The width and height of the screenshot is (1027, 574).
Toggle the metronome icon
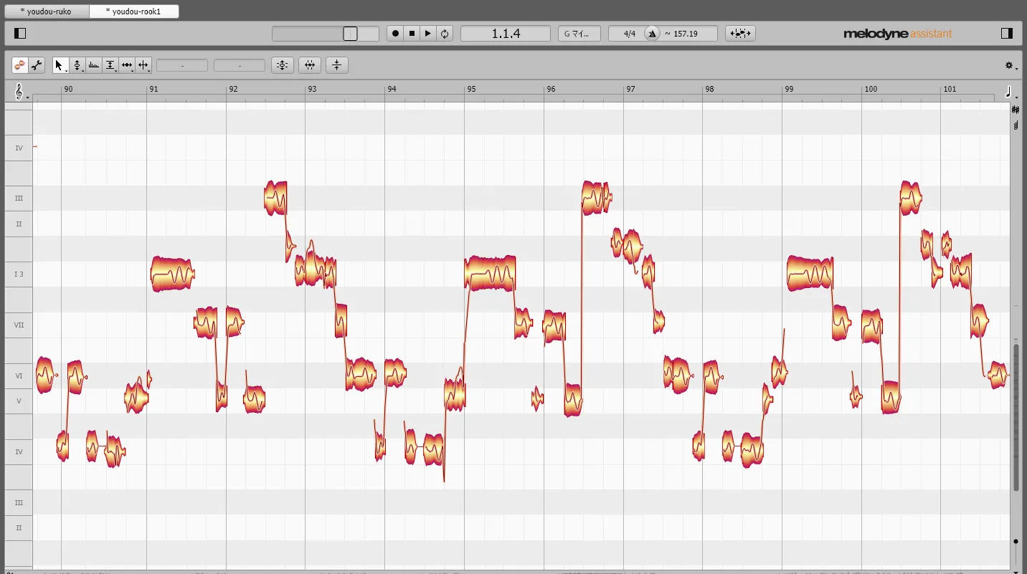pos(652,34)
